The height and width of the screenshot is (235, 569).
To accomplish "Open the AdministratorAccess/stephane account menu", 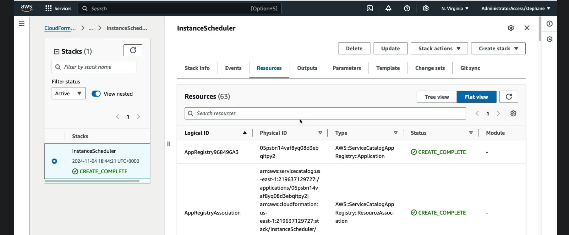I will [516, 8].
